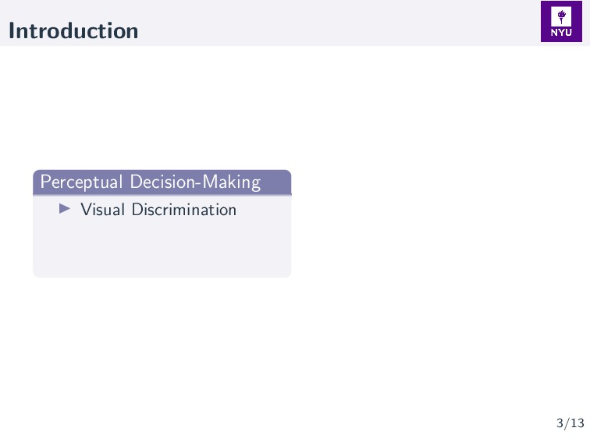
Task: Click the triangle bullet before Visual Discrimination
Action: tap(66, 209)
